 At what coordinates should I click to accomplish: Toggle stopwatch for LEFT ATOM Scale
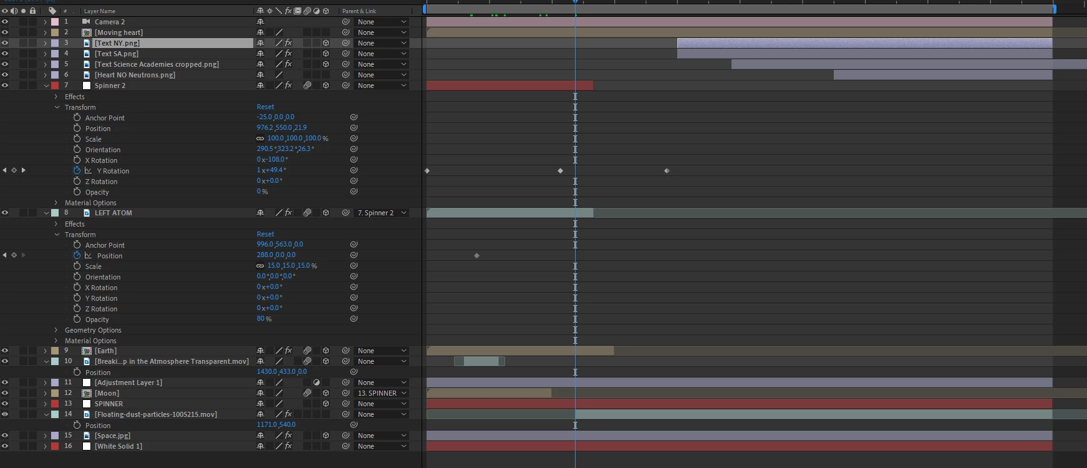tap(77, 266)
